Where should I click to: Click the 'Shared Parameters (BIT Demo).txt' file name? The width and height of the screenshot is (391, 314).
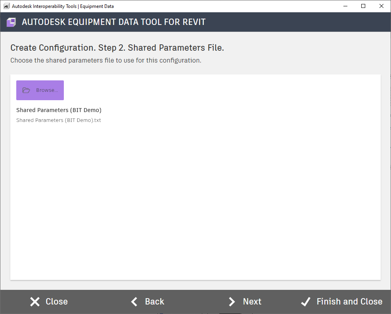tap(59, 120)
